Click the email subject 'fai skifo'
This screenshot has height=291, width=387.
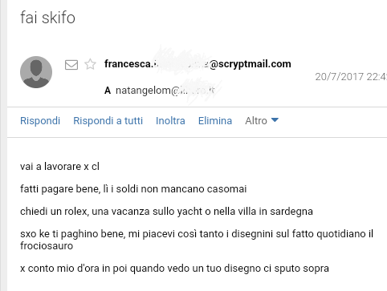[47, 18]
